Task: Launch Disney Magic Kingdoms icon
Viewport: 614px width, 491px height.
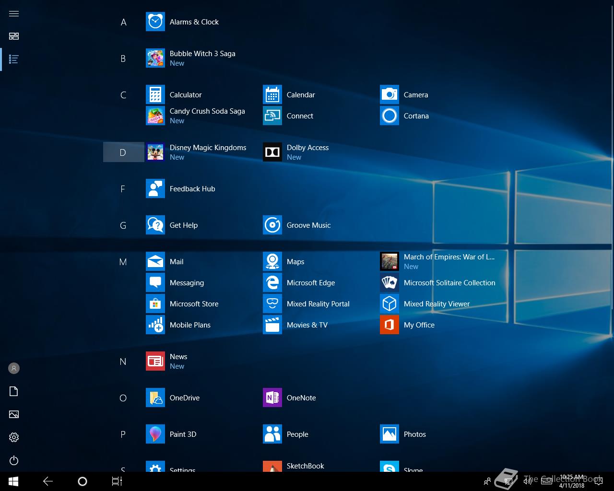Action: click(155, 152)
